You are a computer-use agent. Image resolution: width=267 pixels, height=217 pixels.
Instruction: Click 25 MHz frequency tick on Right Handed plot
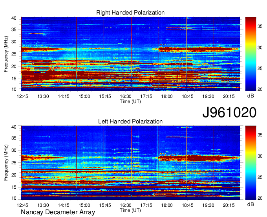pyautogui.click(x=14, y=54)
